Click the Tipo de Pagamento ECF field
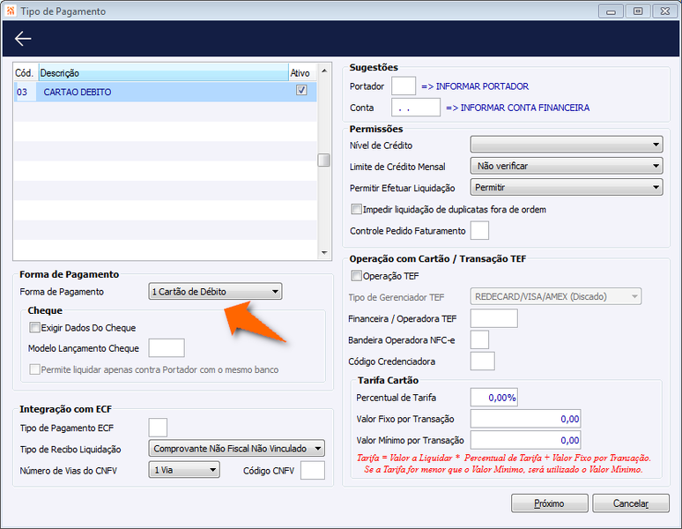Viewport: 682px width, 529px height. pyautogui.click(x=158, y=428)
